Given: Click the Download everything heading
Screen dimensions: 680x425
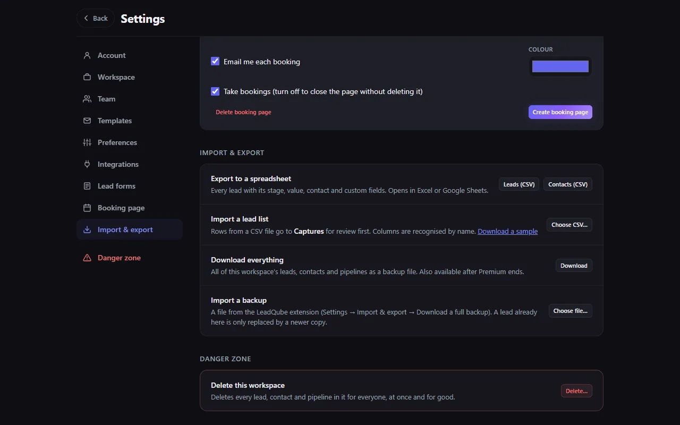Looking at the screenshot, I should click(247, 260).
